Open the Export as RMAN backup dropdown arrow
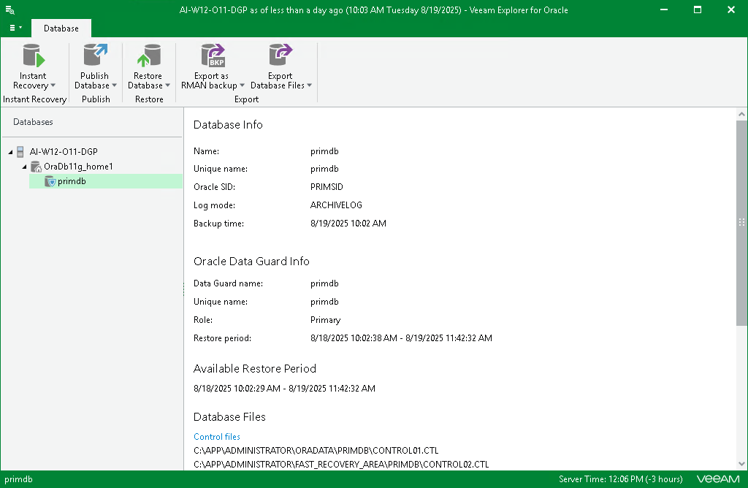This screenshot has width=748, height=488. [242, 85]
